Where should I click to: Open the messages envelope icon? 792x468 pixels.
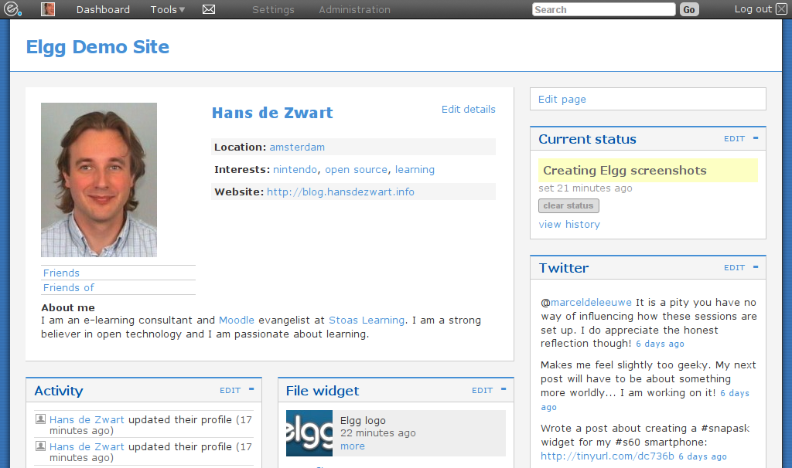[209, 9]
